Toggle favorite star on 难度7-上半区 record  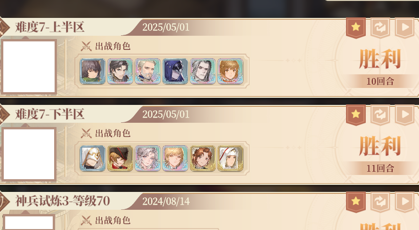[355, 27]
